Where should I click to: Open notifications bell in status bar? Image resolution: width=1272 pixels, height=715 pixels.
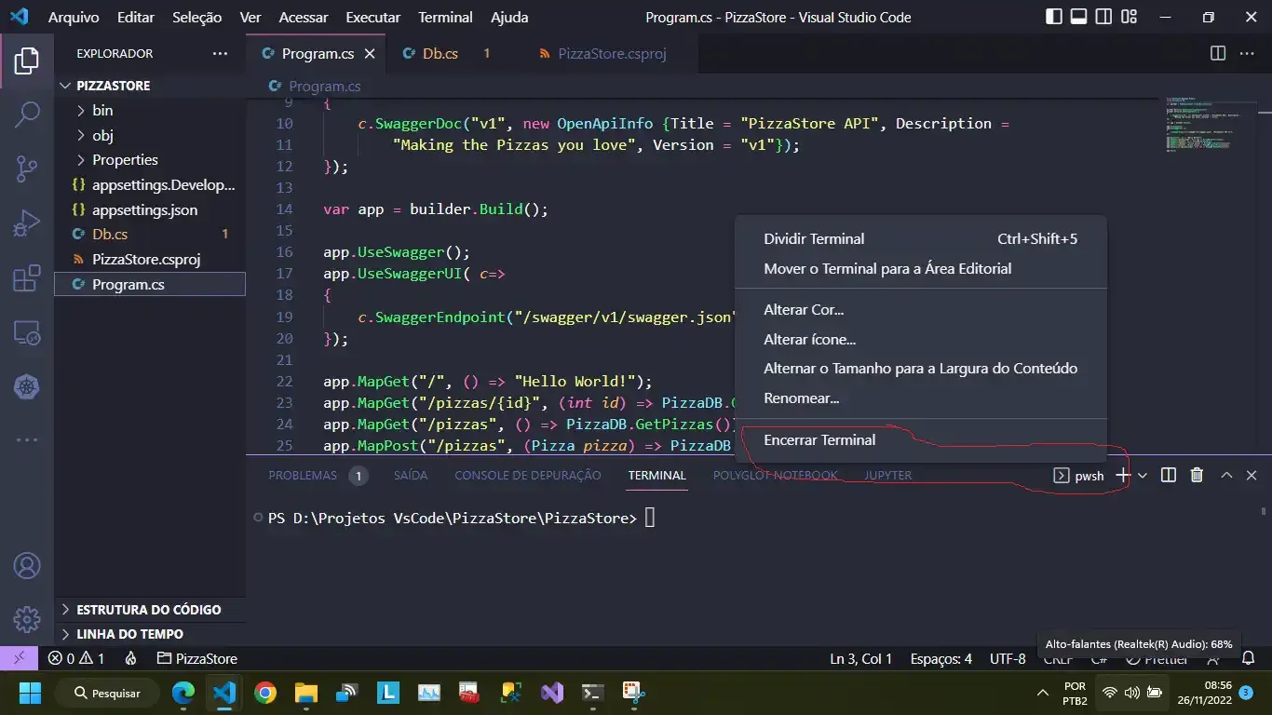[1249, 658]
